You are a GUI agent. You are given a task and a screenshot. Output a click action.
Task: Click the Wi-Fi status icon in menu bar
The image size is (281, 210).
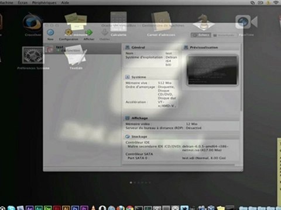(276, 2)
